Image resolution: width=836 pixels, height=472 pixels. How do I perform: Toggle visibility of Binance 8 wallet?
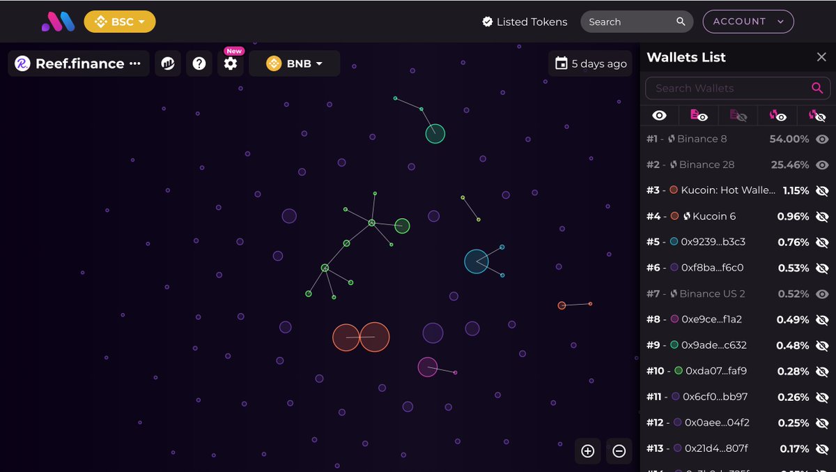pos(822,139)
